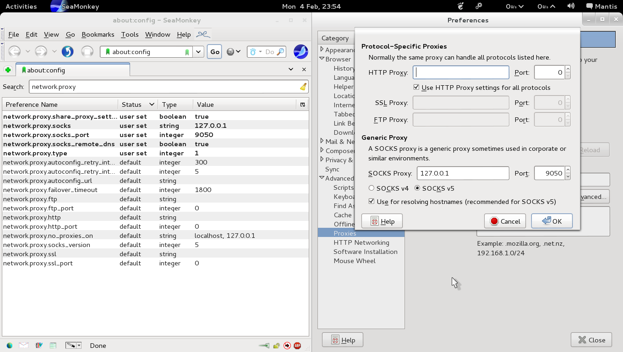Click the HTTP Proxy text field

click(461, 72)
